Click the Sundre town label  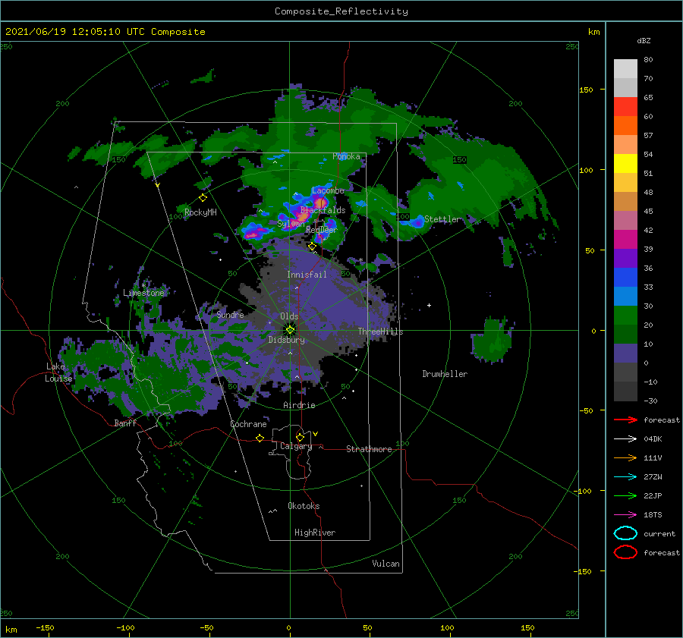230,314
